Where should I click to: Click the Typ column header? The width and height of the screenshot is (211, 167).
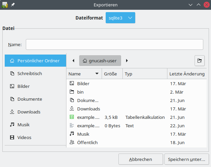pyautogui.click(x=145, y=74)
